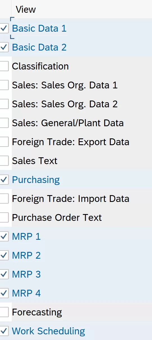Uncheck the MRP 2 checkbox
Screen dimensions: 152x340
click(x=4, y=255)
